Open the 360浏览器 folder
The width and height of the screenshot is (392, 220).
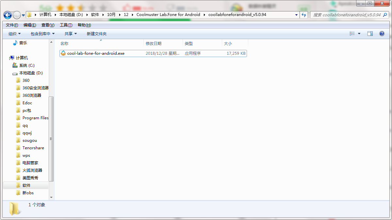point(32,95)
